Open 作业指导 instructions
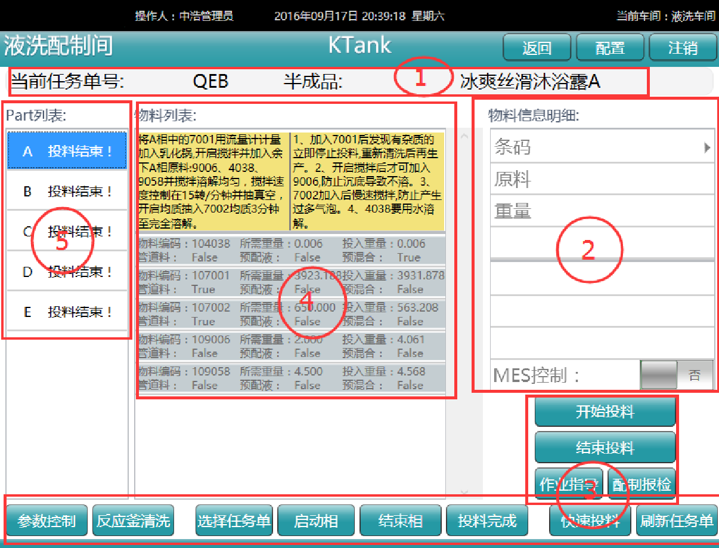719x548 pixels. (x=569, y=484)
